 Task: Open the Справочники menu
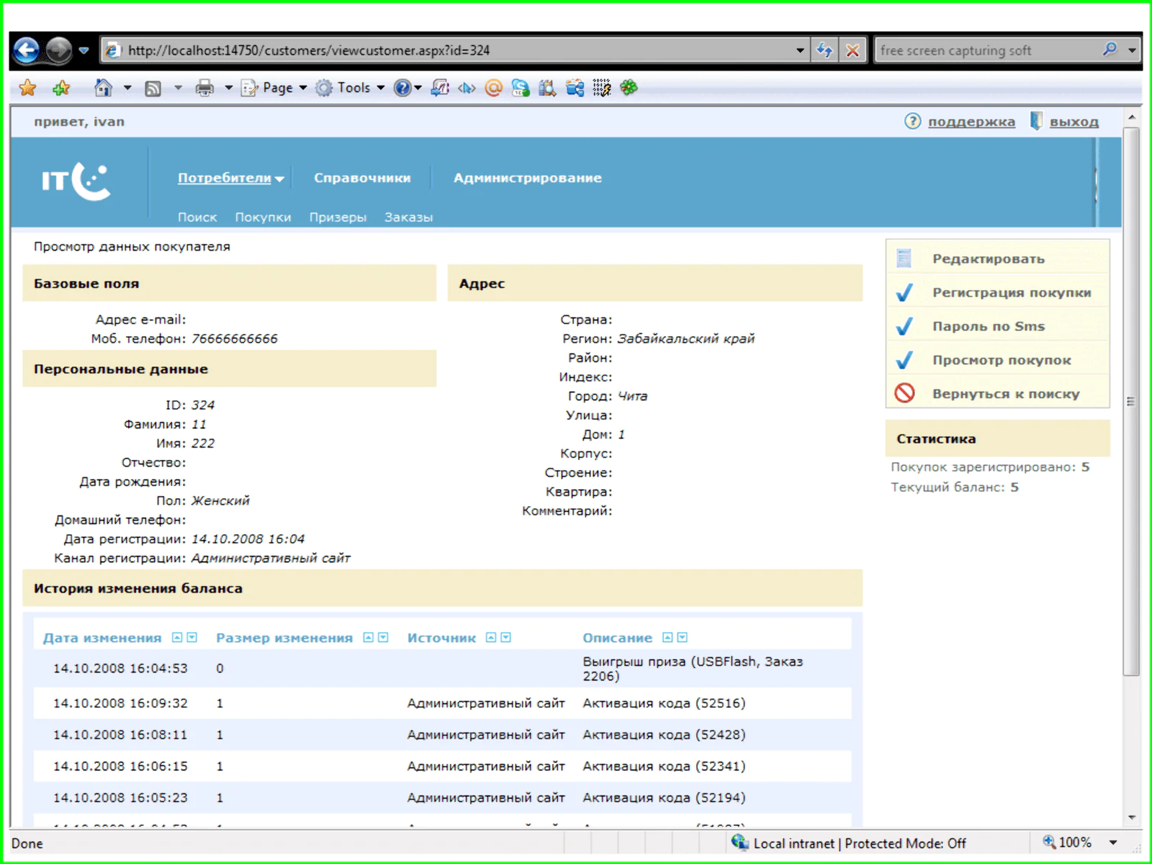tap(362, 178)
